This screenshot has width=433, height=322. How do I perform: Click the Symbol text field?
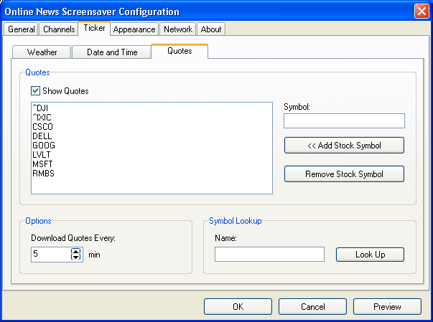point(344,120)
